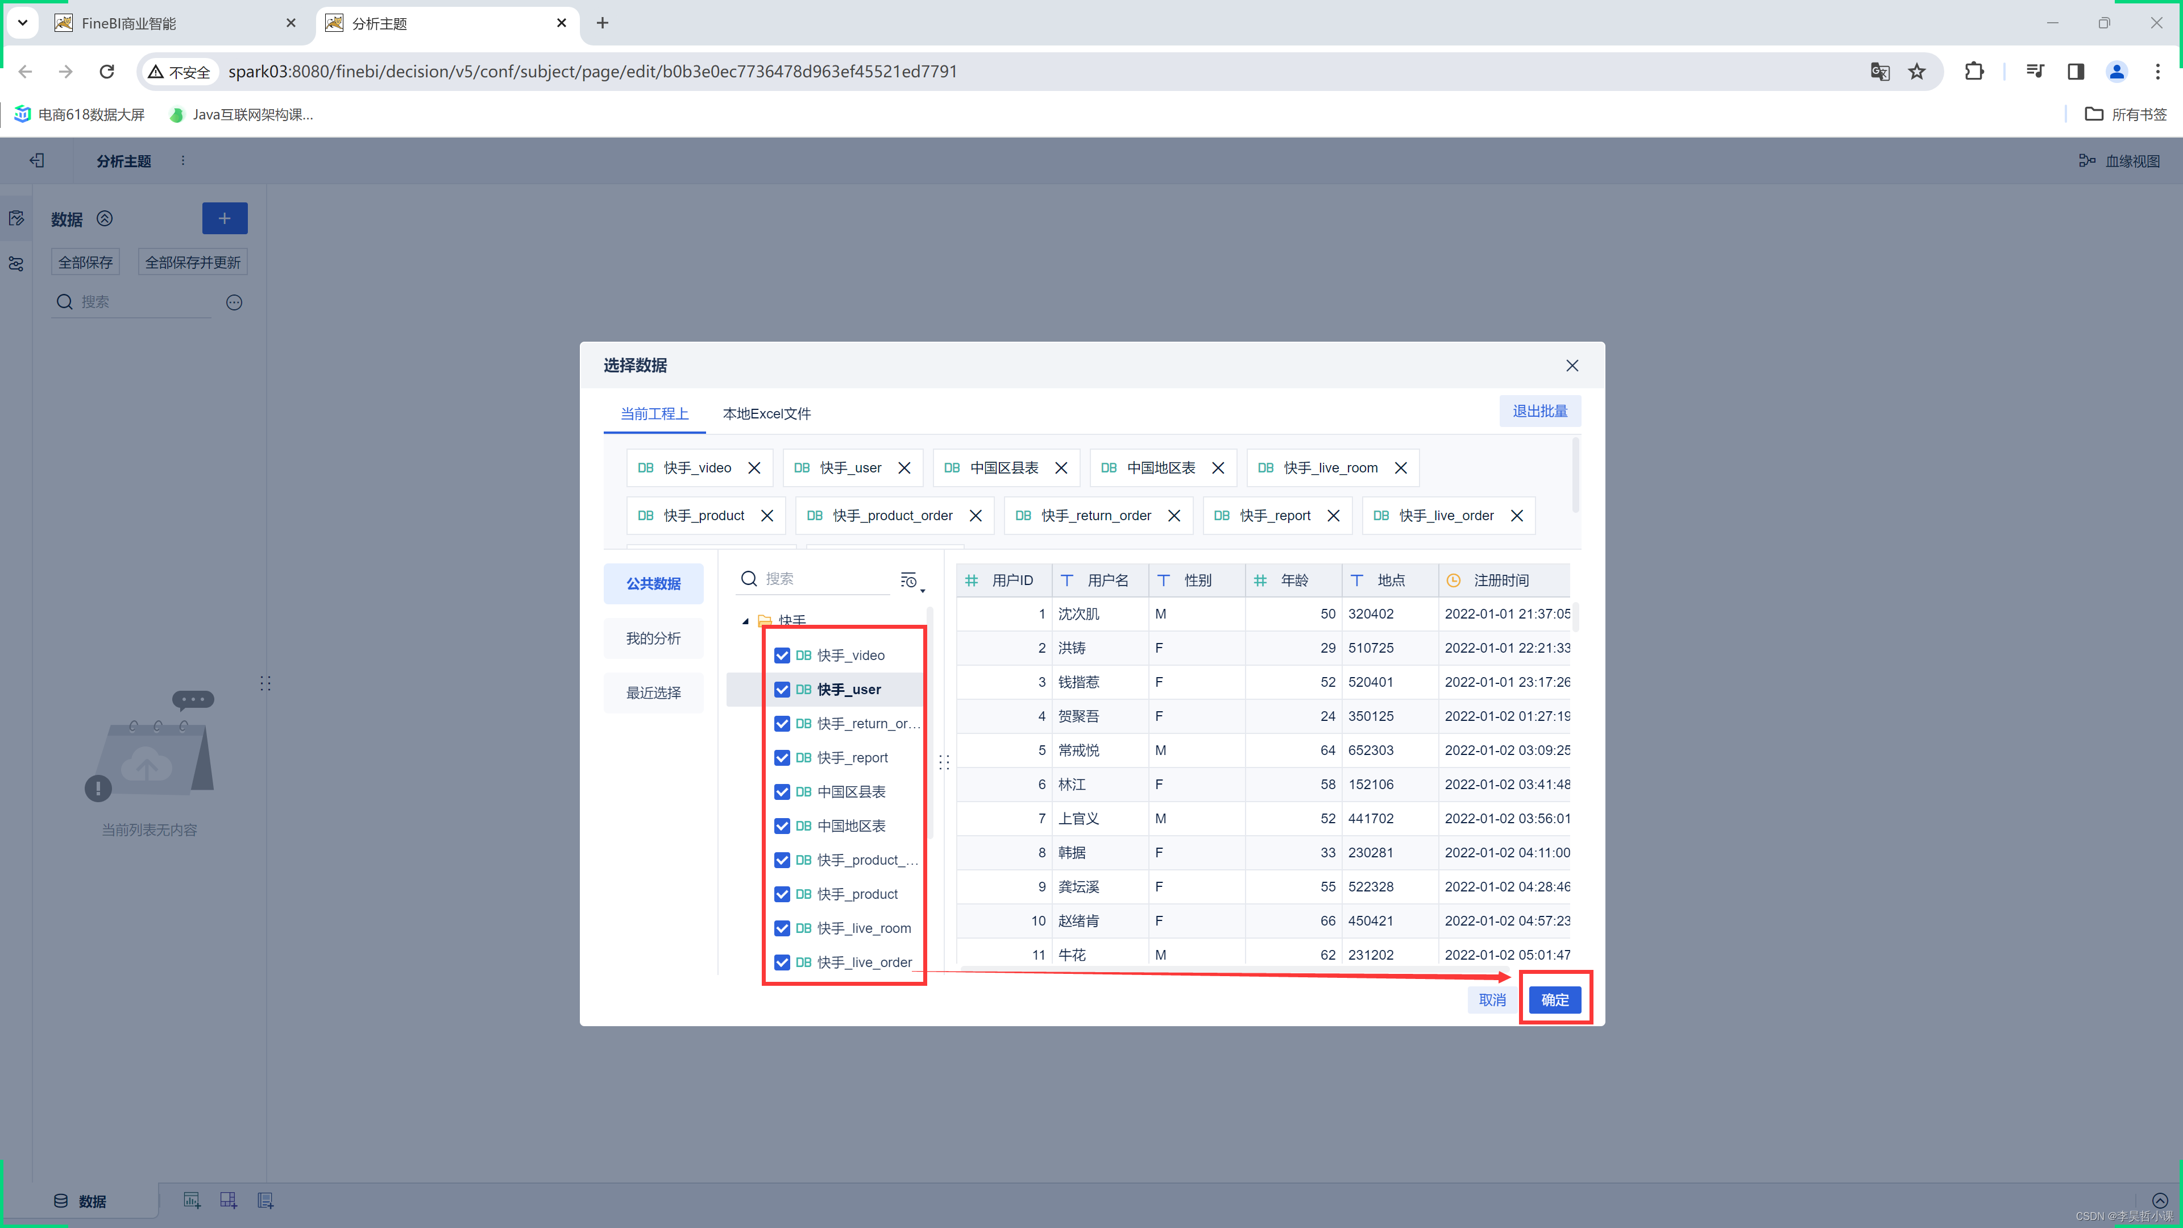Click the 用户ID column header

(1004, 580)
